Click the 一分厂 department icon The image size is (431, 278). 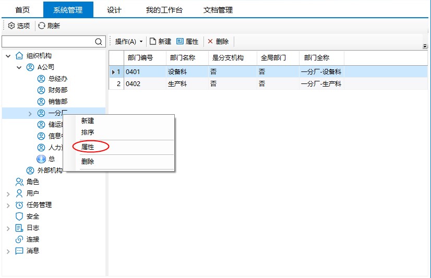pyautogui.click(x=41, y=113)
